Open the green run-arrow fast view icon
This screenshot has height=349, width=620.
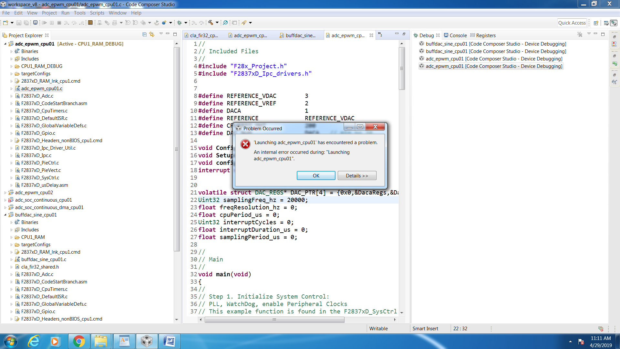click(x=615, y=63)
